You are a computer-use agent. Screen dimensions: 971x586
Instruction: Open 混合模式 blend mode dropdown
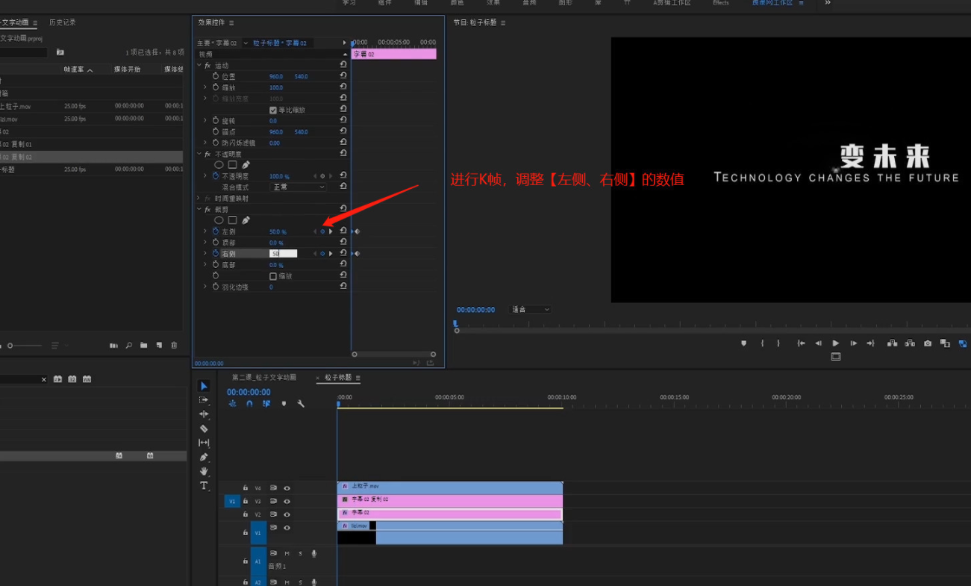(x=298, y=187)
